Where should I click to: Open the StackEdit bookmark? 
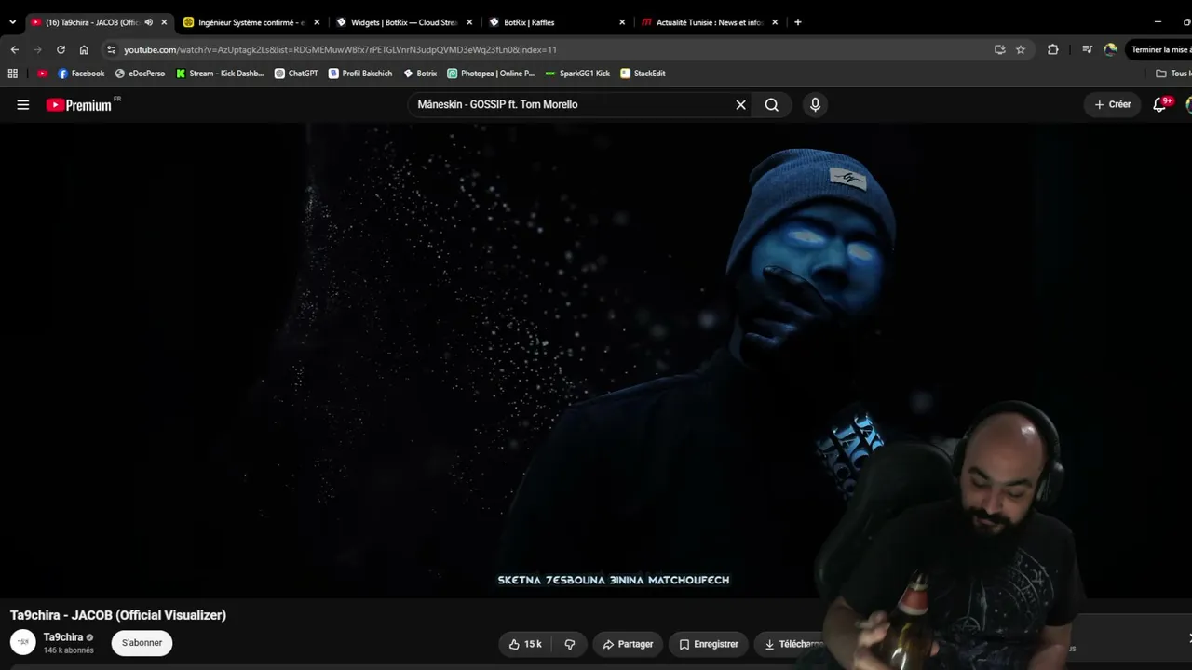coord(643,74)
